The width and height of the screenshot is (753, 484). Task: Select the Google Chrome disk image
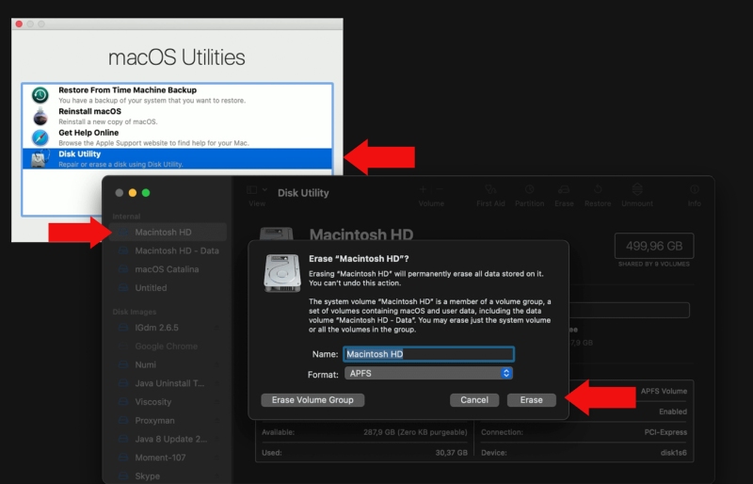[x=168, y=347]
